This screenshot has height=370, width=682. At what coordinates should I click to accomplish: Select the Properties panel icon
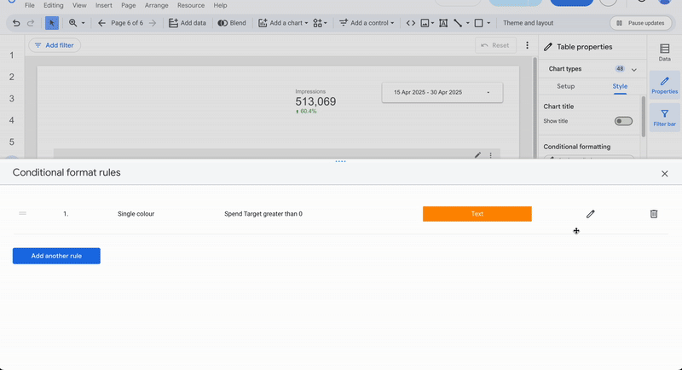664,85
